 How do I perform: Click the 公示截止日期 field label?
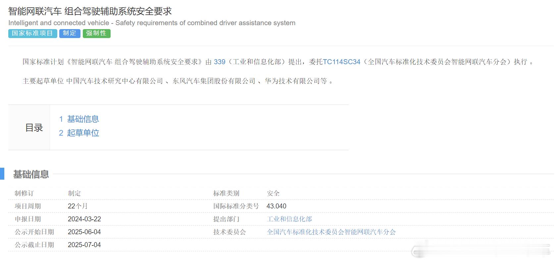click(x=34, y=245)
